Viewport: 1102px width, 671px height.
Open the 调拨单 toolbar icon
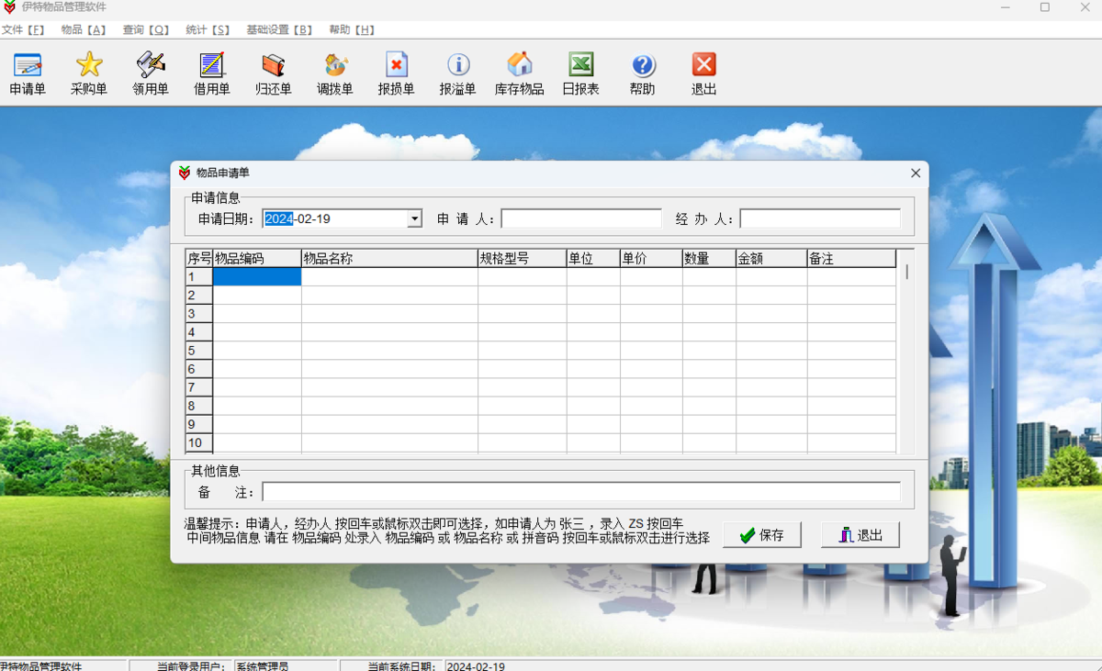[x=335, y=66]
